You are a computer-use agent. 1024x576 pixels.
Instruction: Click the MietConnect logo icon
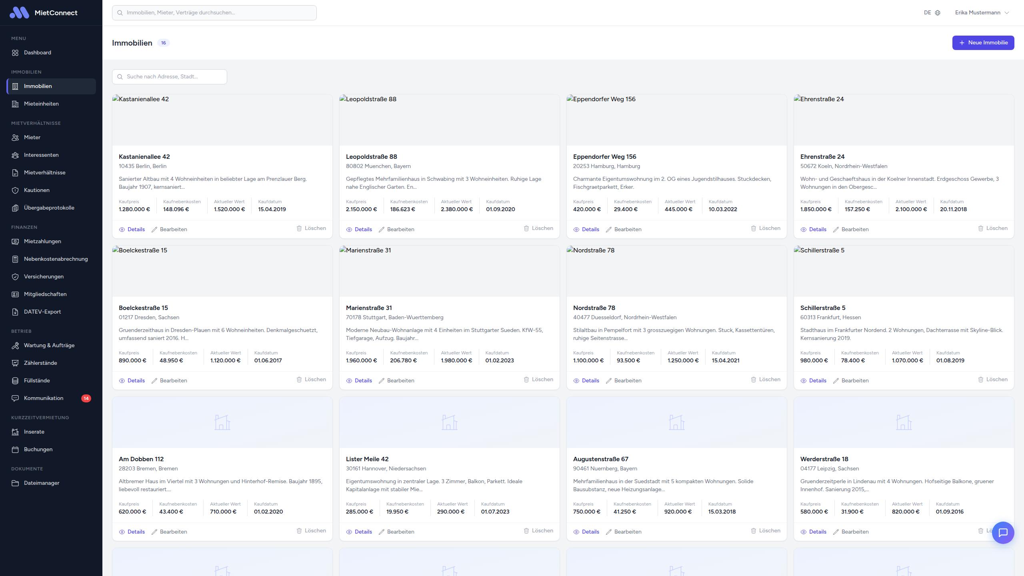[19, 13]
